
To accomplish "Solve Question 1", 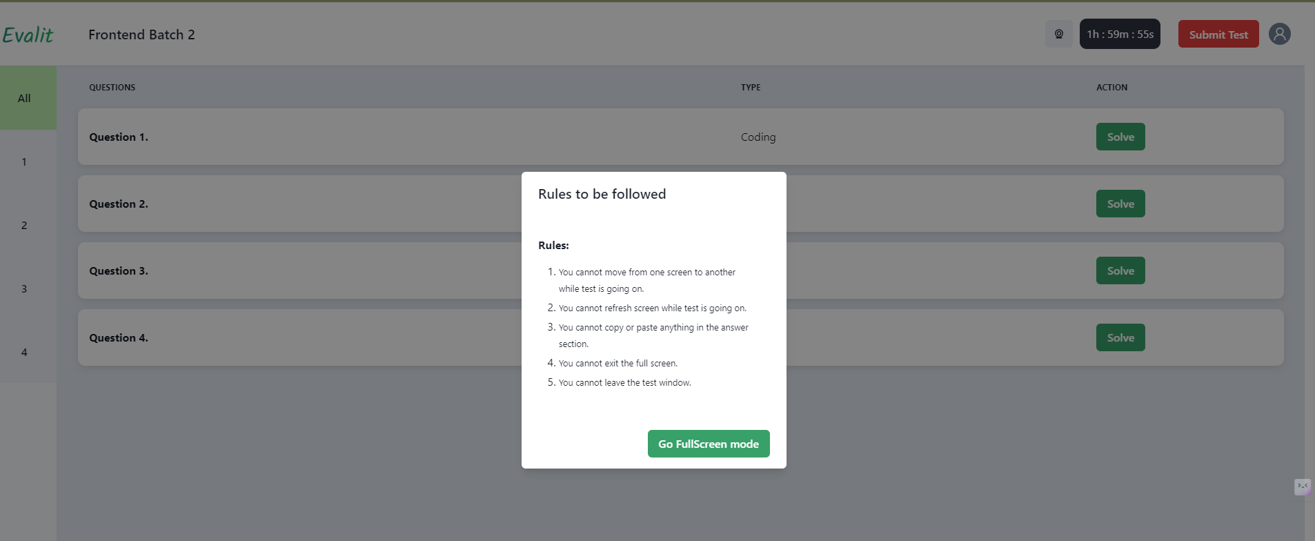I will [x=1120, y=137].
